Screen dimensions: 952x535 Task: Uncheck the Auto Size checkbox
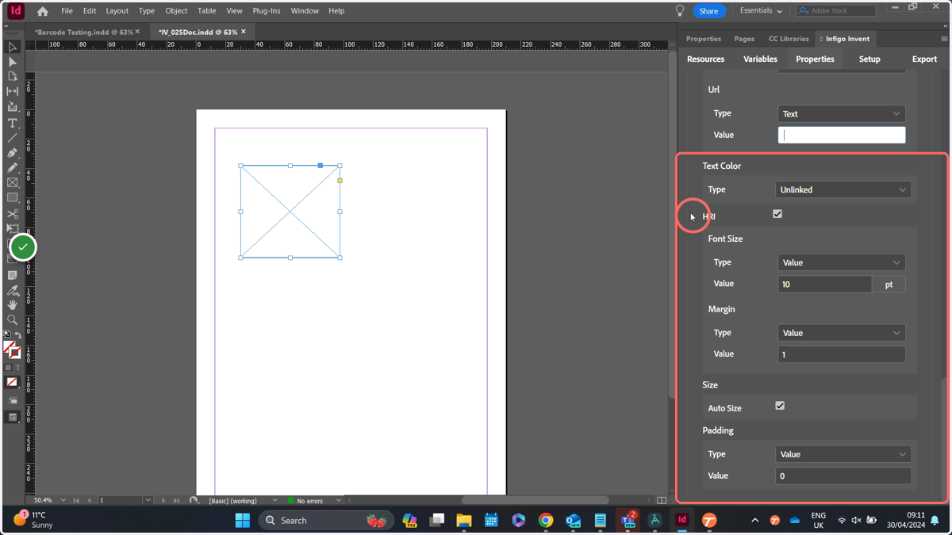click(x=780, y=406)
